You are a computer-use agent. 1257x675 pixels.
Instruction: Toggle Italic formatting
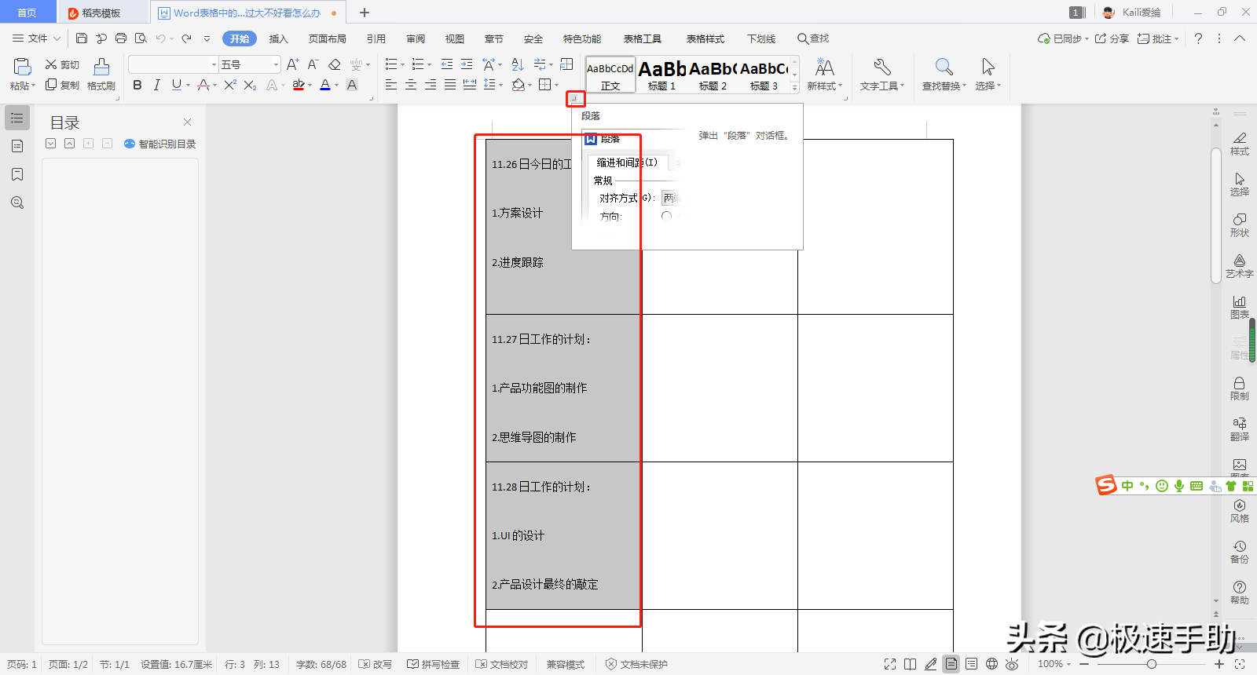point(157,85)
